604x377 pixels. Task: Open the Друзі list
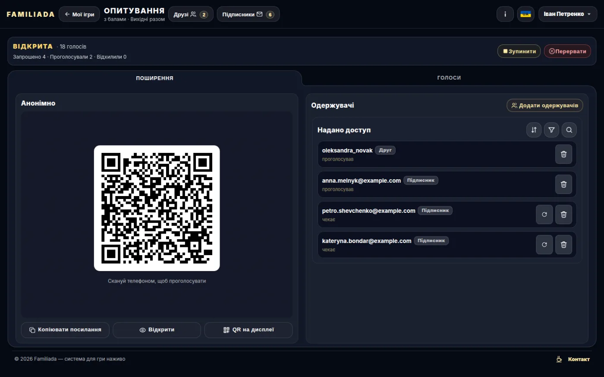(191, 14)
